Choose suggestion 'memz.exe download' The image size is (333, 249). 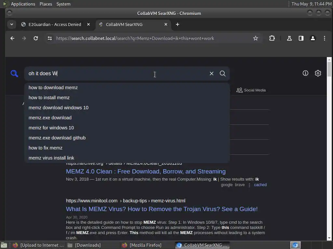click(127, 118)
